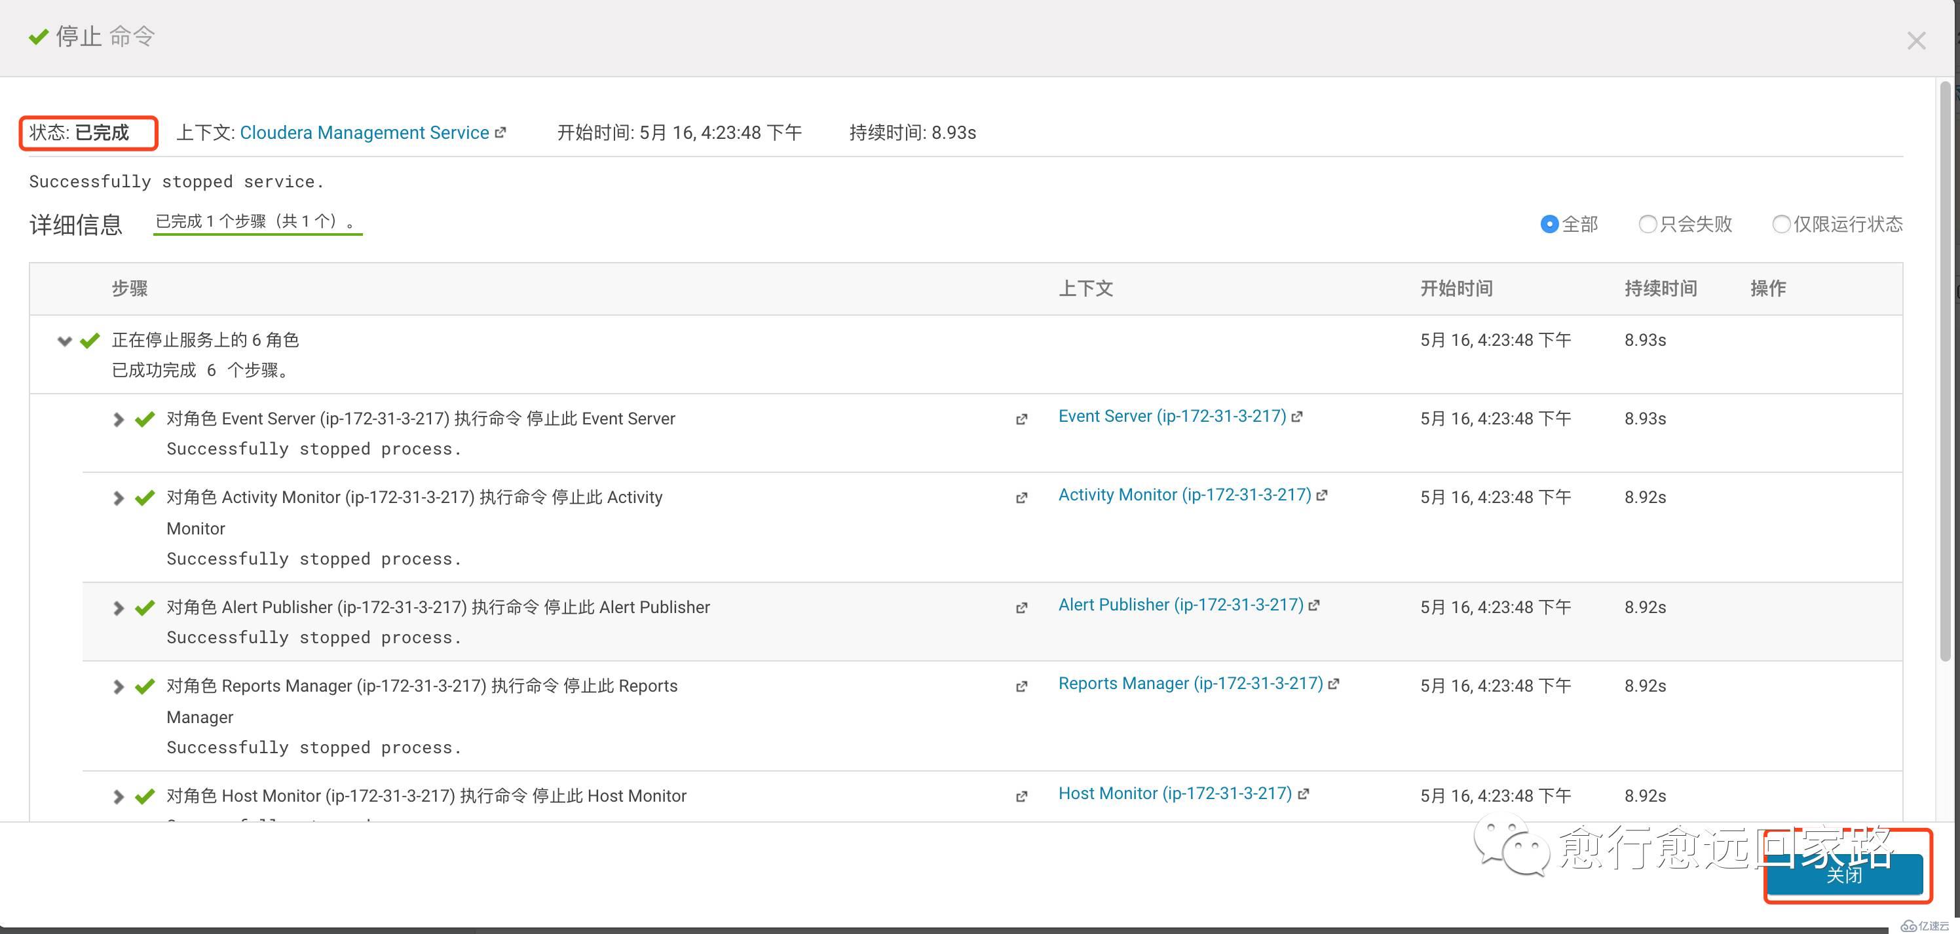The image size is (1960, 934).
Task: Click the 详细信息 heading
Action: click(x=76, y=225)
